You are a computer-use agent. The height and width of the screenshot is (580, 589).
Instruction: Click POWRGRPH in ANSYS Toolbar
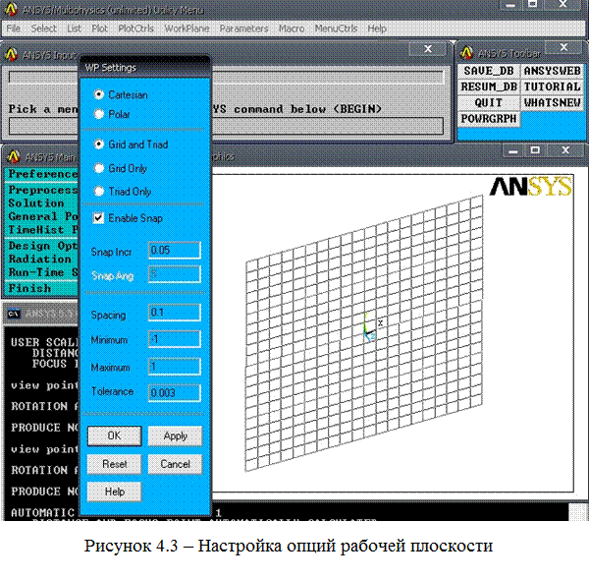(x=488, y=119)
